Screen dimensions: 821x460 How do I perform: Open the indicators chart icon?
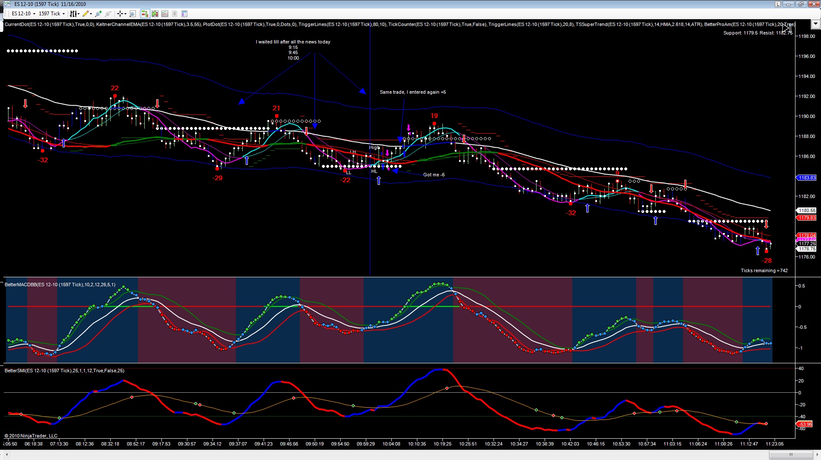(x=165, y=14)
